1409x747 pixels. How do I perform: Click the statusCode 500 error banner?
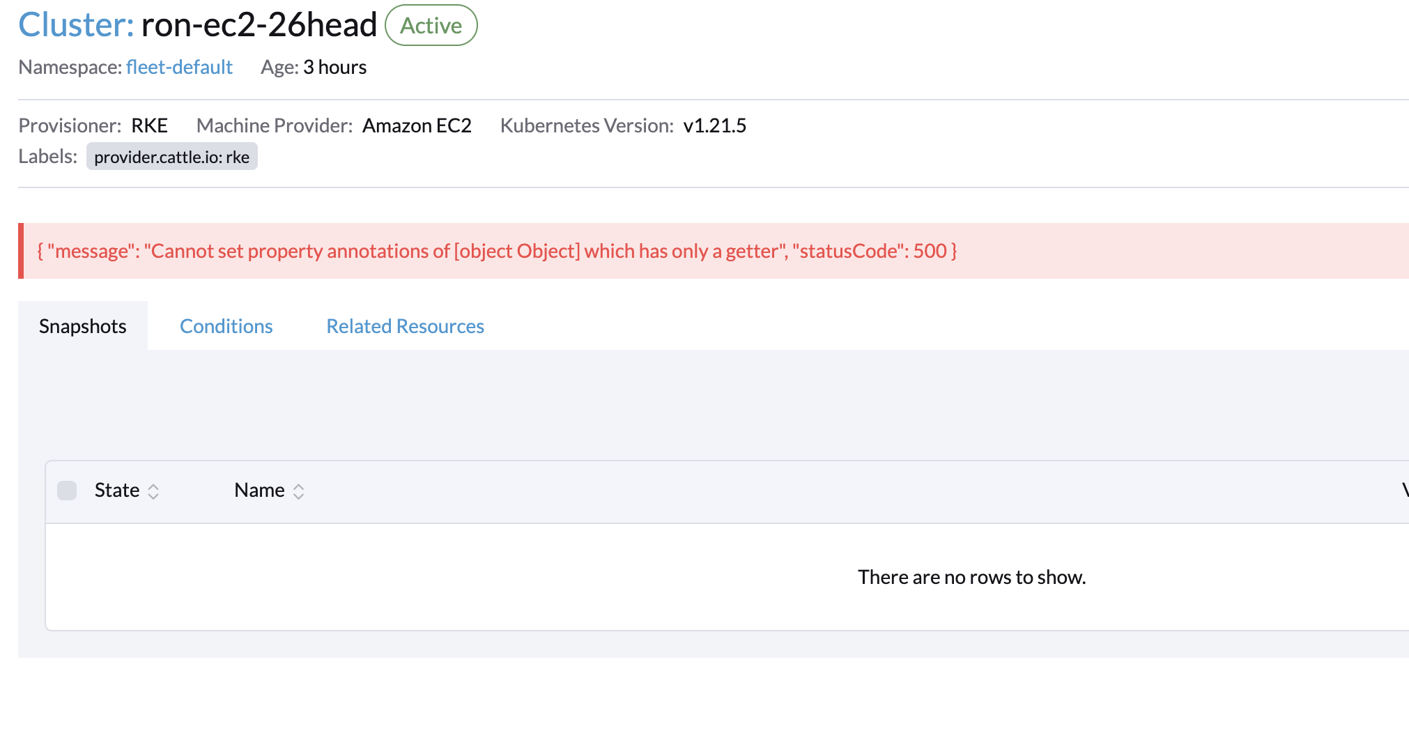497,251
